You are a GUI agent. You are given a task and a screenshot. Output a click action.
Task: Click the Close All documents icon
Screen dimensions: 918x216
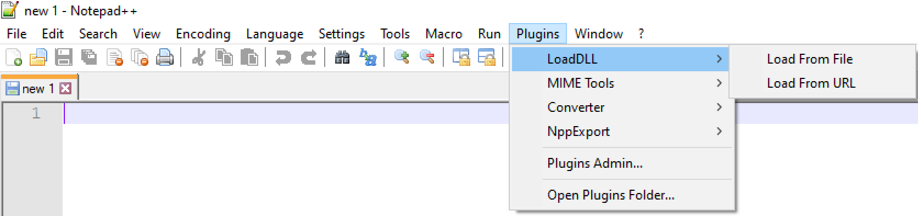pos(140,57)
